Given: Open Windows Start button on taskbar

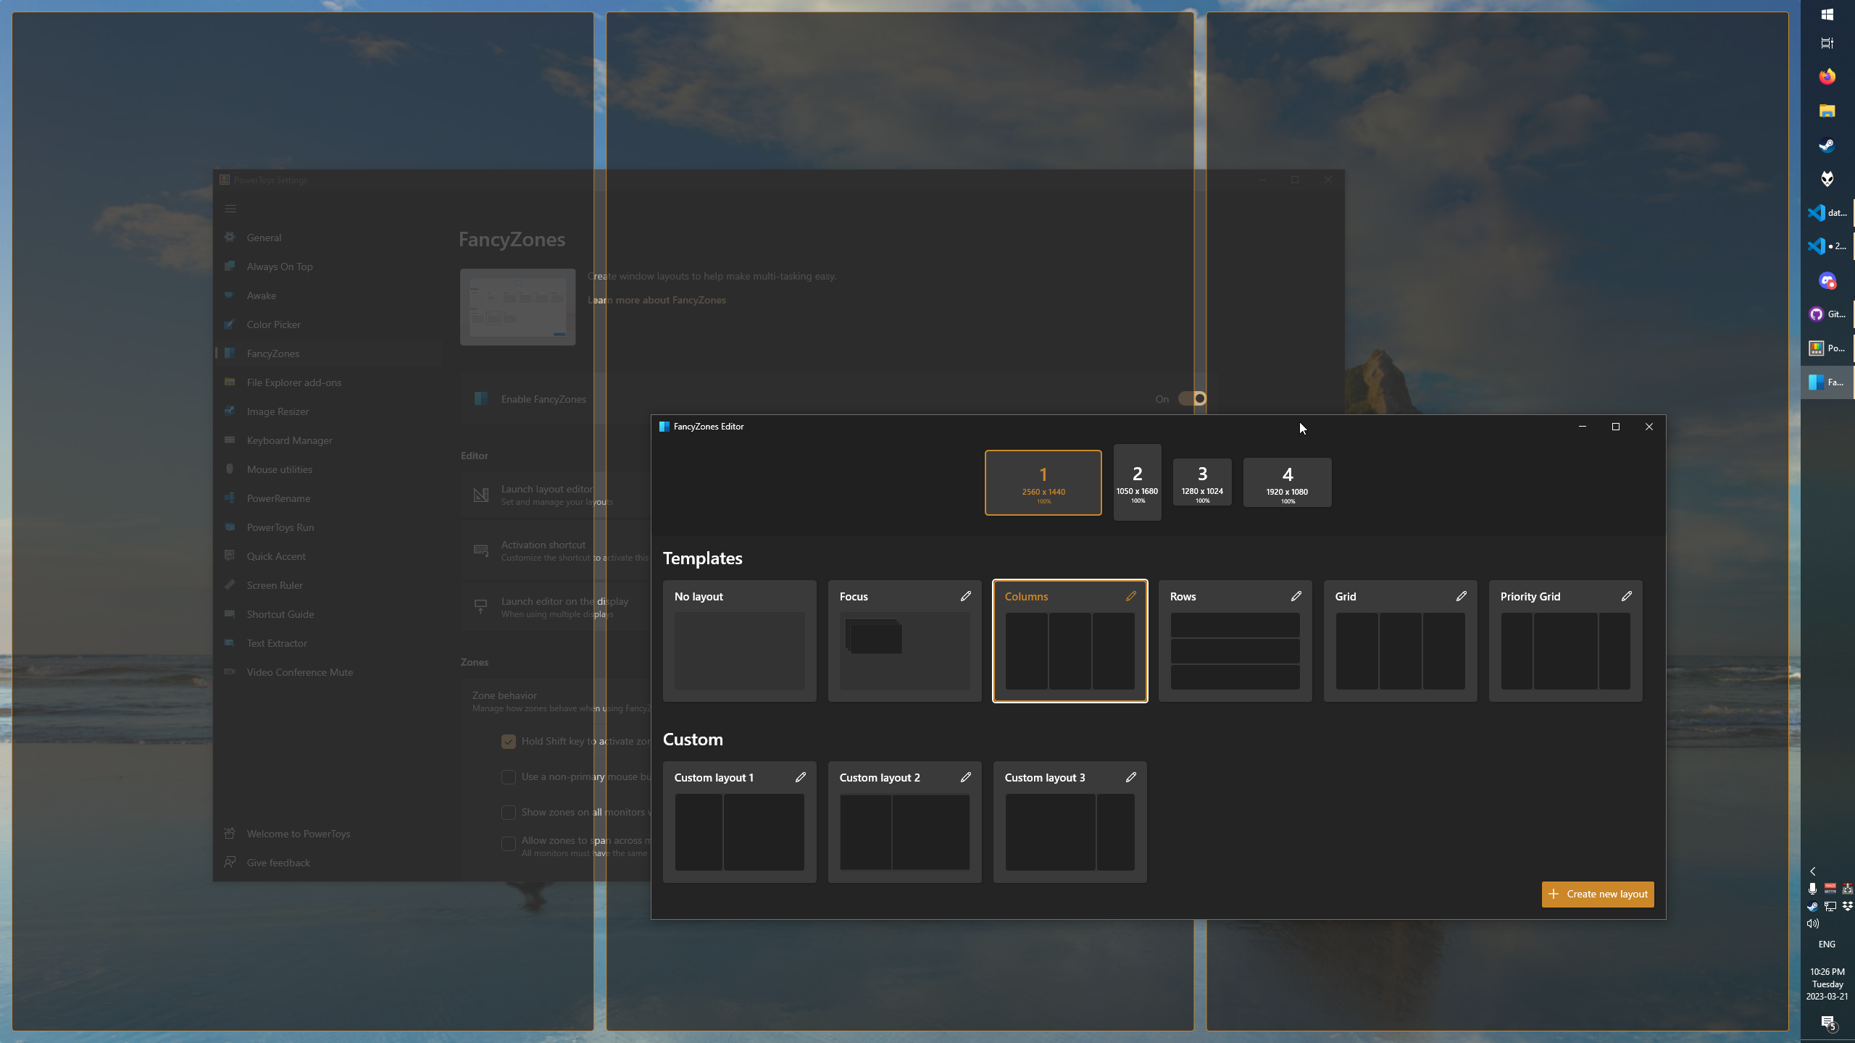Looking at the screenshot, I should coord(1827,14).
